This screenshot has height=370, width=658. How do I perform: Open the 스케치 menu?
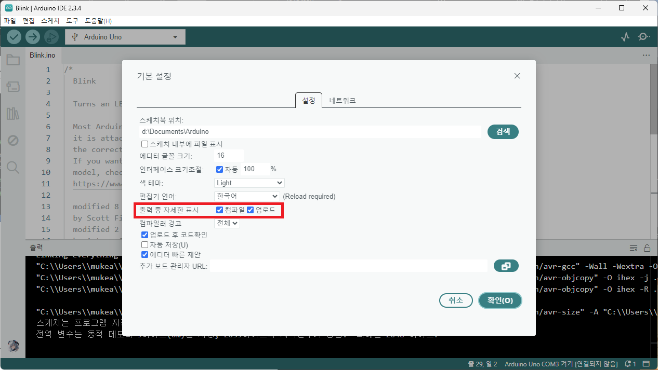pyautogui.click(x=50, y=21)
